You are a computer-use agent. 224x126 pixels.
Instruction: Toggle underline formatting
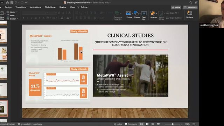coord(31,18)
